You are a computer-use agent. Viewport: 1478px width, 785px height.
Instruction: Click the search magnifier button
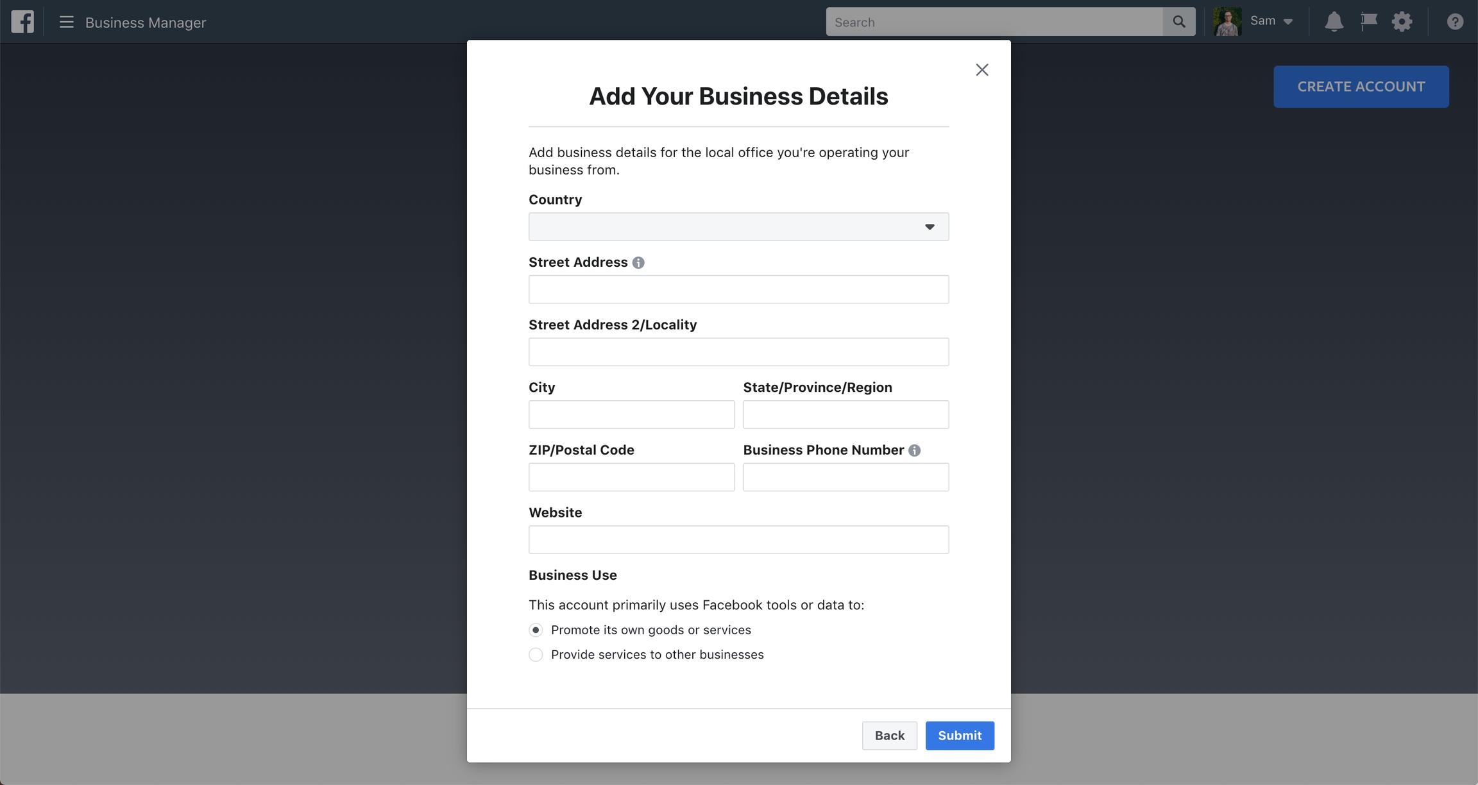(1179, 22)
